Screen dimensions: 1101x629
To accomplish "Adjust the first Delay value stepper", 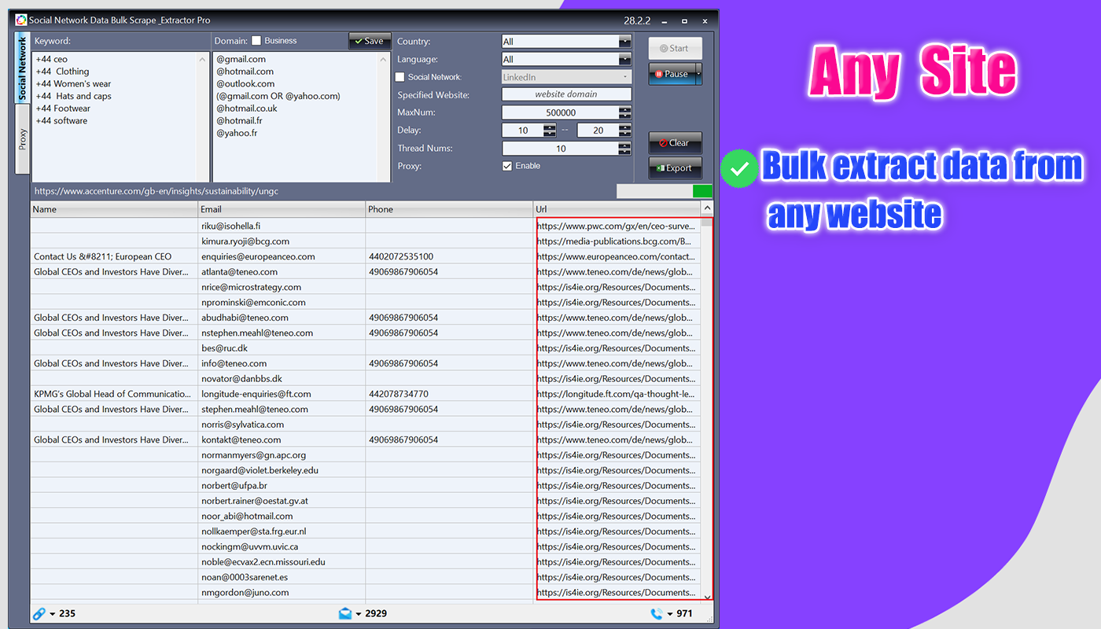I will tap(550, 131).
